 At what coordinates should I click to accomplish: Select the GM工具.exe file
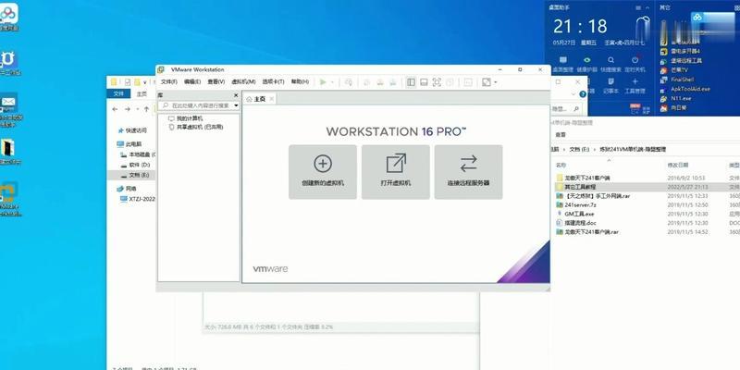tap(575, 214)
